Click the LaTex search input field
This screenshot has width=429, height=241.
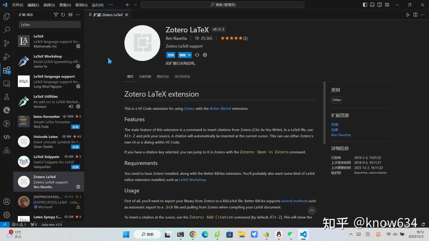coord(49,24)
